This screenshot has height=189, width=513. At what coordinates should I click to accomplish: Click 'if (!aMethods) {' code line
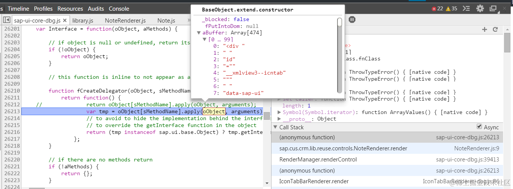(74, 166)
